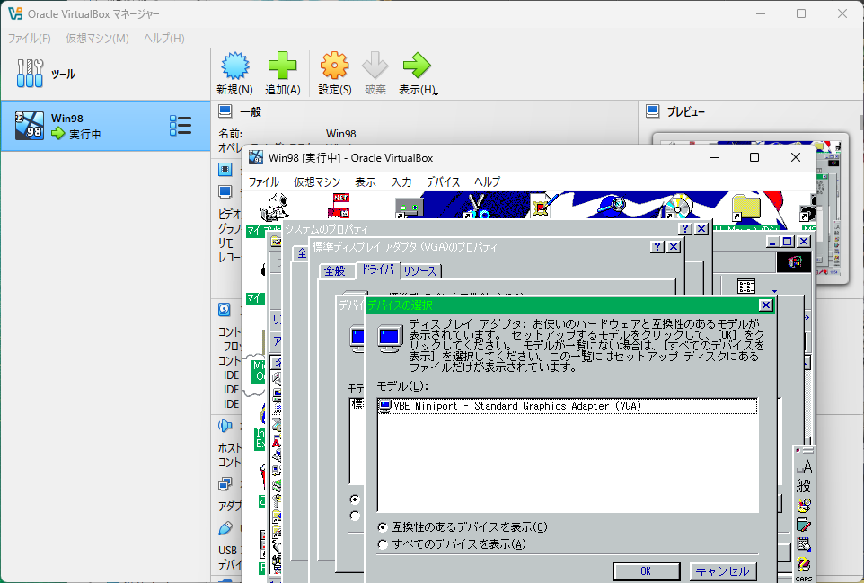Switch to the リソース tab
Image resolution: width=864 pixels, height=583 pixels.
(419, 270)
